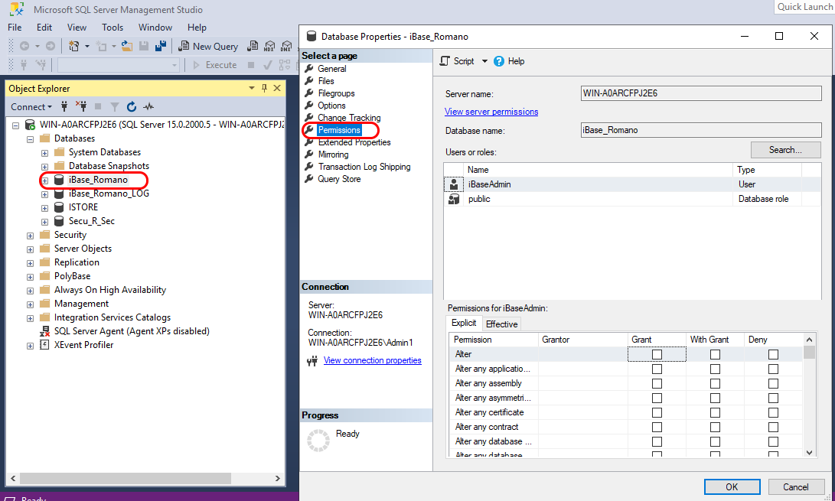Open the Object Explorer filter settings
This screenshot has width=835, height=501.
tap(114, 106)
